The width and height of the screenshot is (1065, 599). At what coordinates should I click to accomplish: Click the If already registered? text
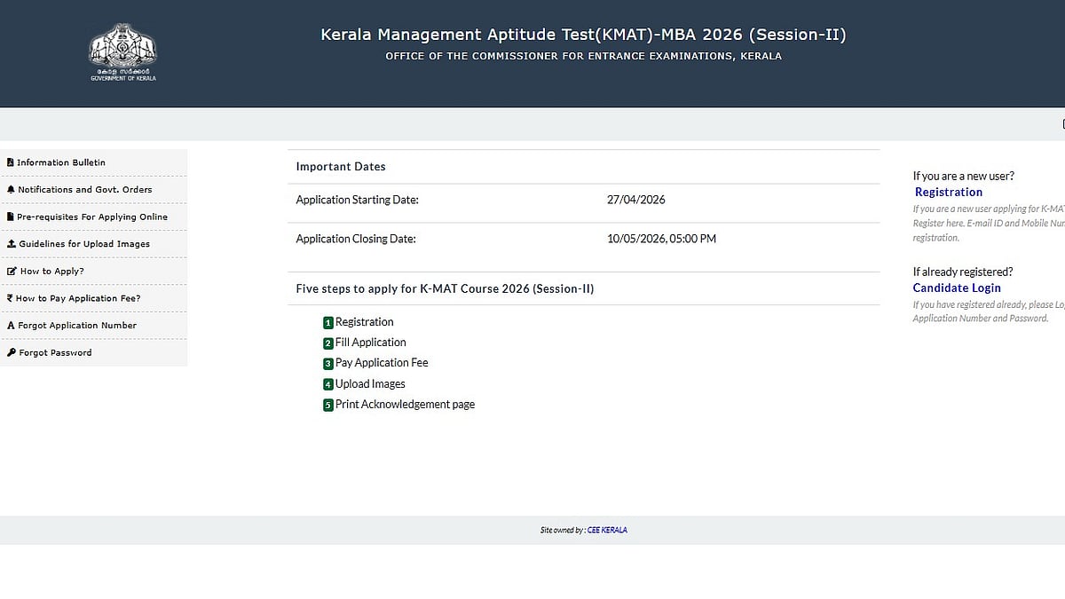coord(962,272)
